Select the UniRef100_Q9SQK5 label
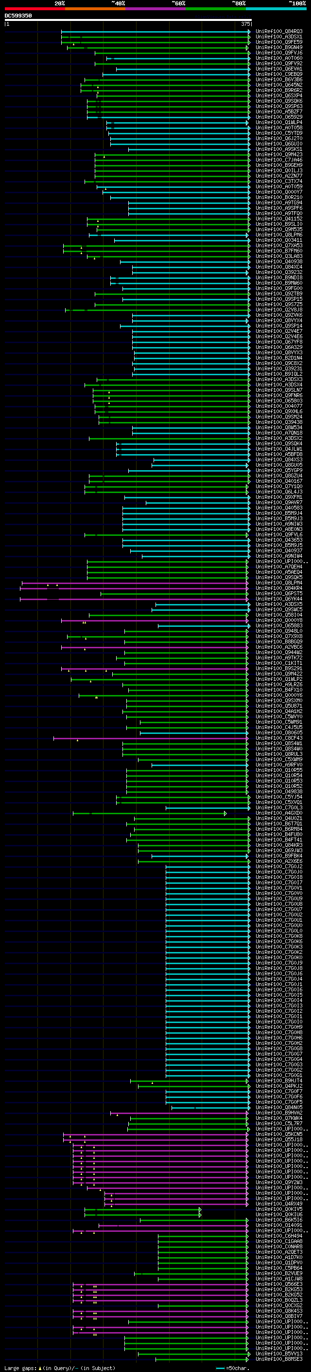Viewport: 311px width, 1372px height. coord(279,577)
